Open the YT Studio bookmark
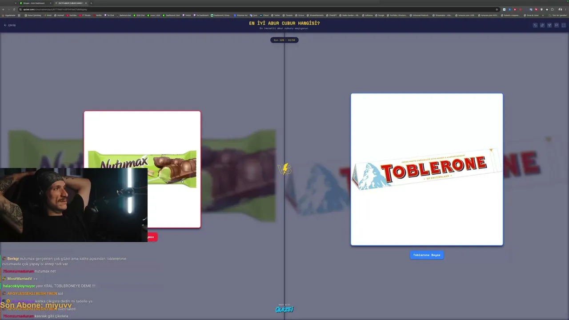 pos(85,15)
